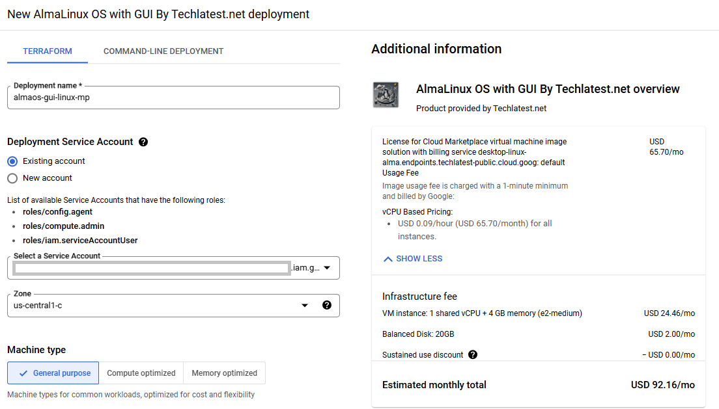Click the Zone help question mark icon
Image resolution: width=719 pixels, height=409 pixels.
click(326, 305)
